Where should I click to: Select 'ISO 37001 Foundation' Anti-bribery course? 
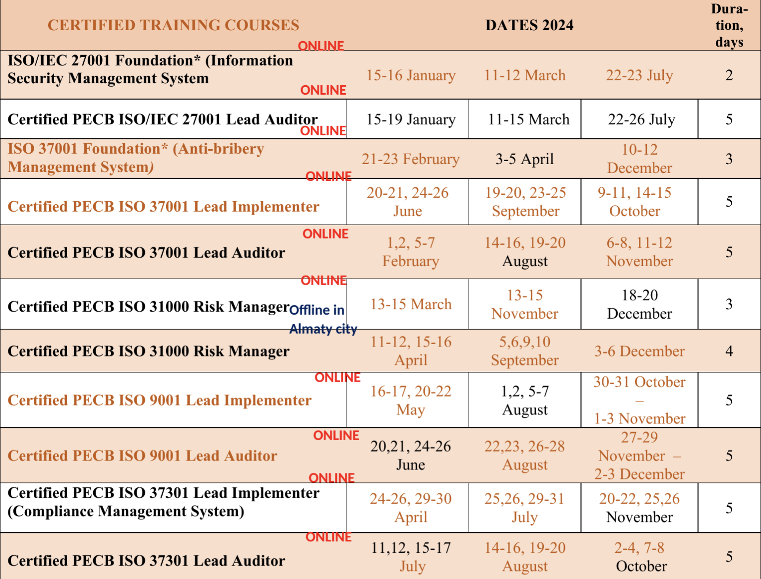[x=136, y=158]
